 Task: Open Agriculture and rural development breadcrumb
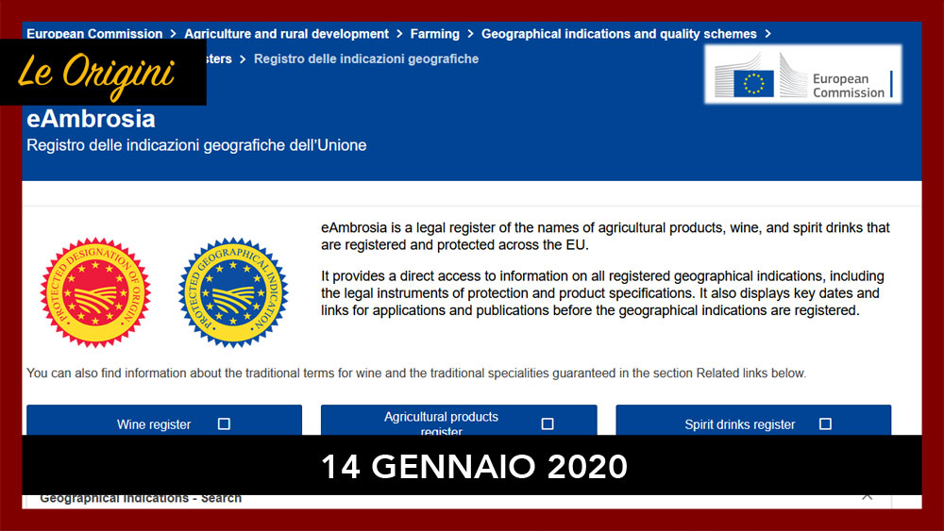click(286, 34)
